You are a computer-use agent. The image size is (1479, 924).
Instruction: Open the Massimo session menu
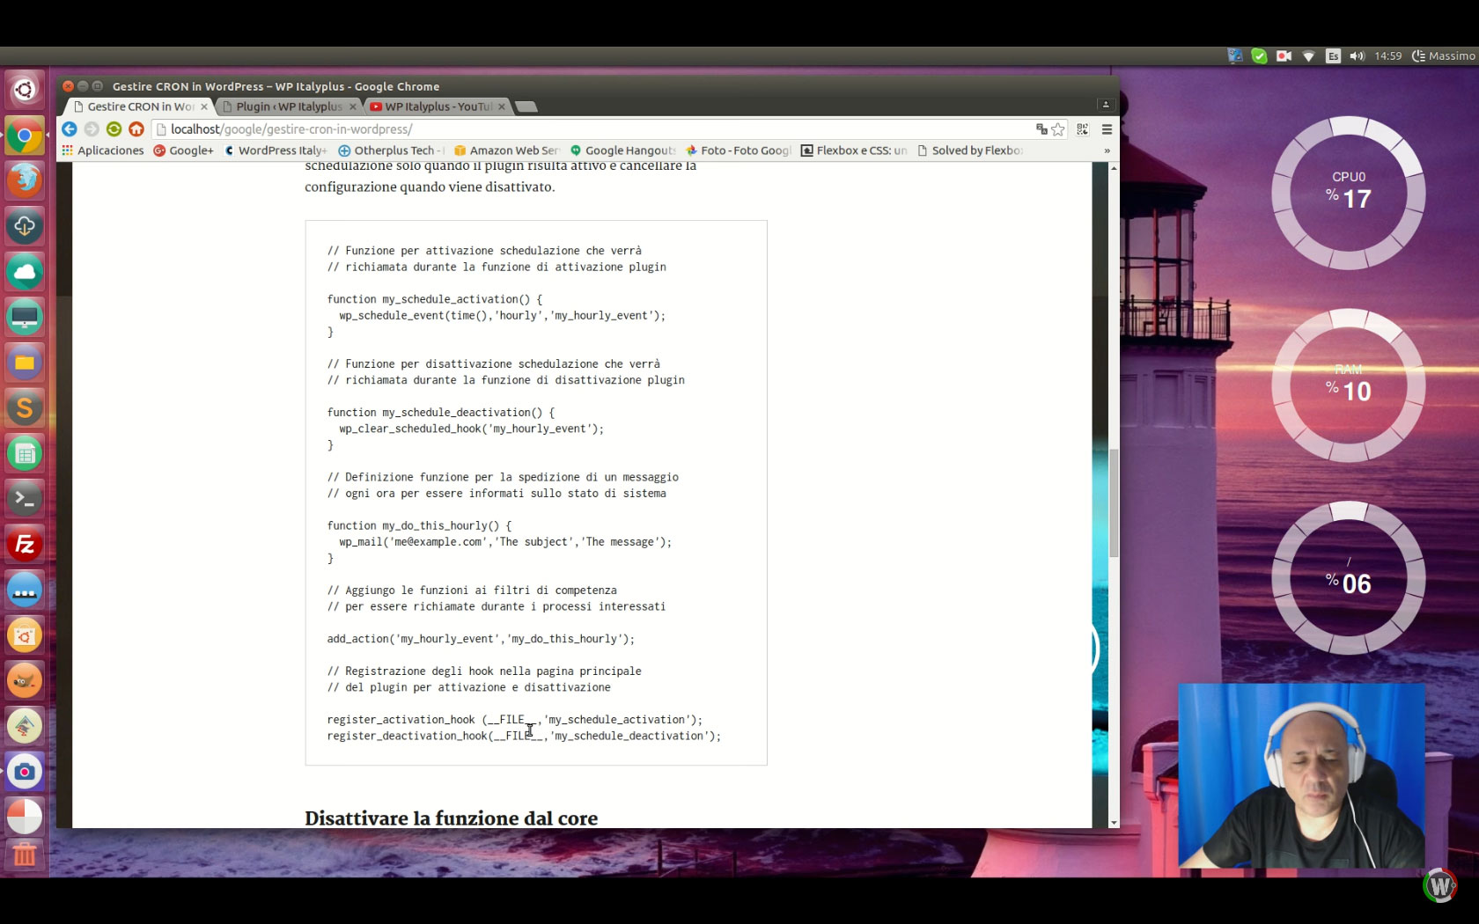(x=1444, y=55)
